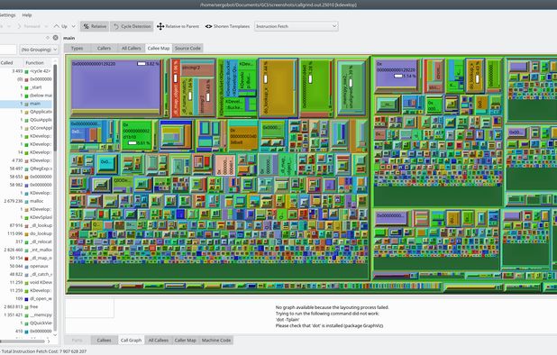Select the Callee Map tab
Screen dimensions: 557x355
pos(159,49)
